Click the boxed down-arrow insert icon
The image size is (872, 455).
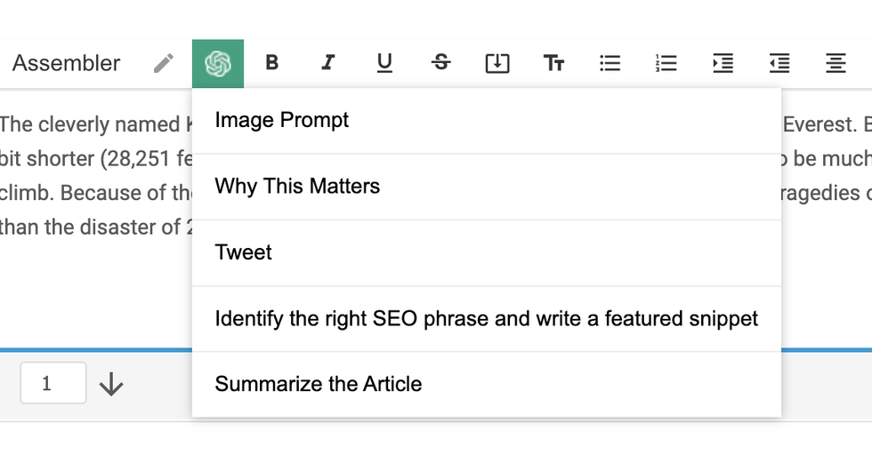[497, 63]
